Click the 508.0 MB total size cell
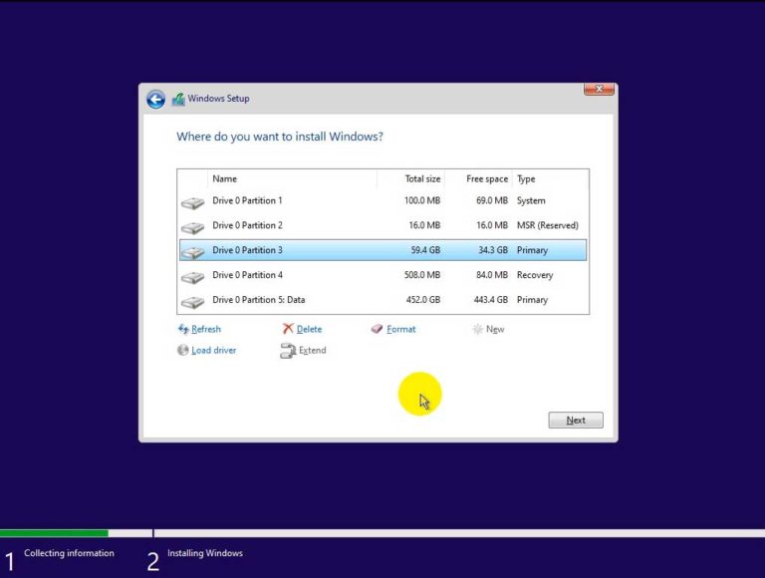 click(422, 275)
